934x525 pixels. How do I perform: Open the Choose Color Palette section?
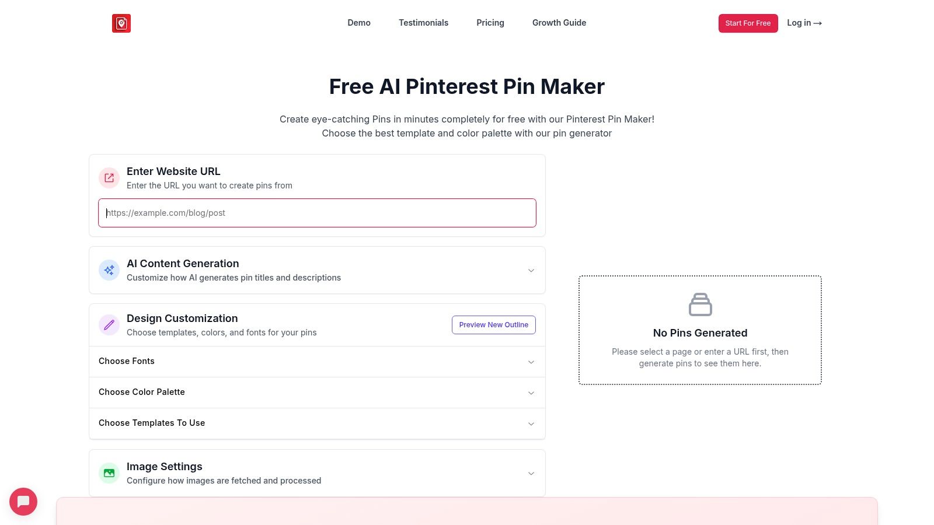click(531, 393)
